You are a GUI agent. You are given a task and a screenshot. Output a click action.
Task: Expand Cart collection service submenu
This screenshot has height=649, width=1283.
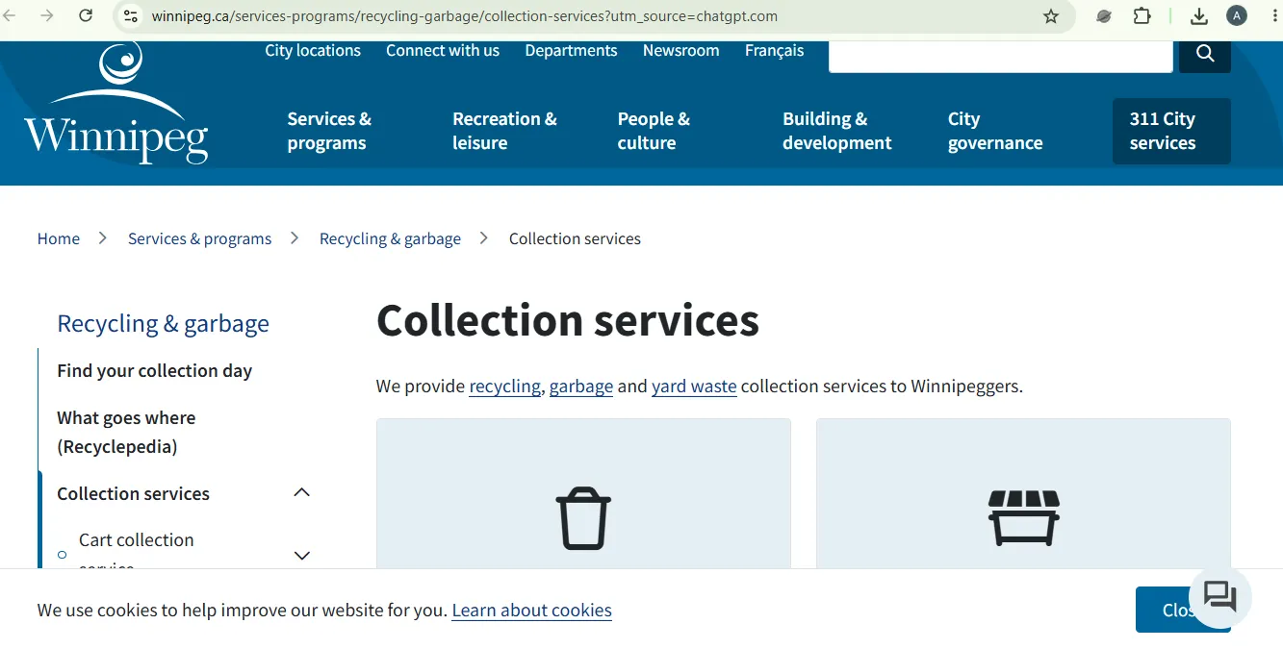tap(301, 555)
